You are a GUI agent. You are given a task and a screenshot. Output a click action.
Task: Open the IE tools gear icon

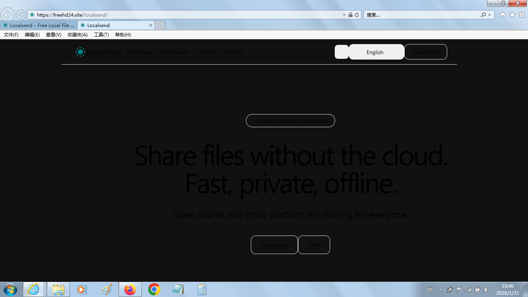click(x=521, y=15)
